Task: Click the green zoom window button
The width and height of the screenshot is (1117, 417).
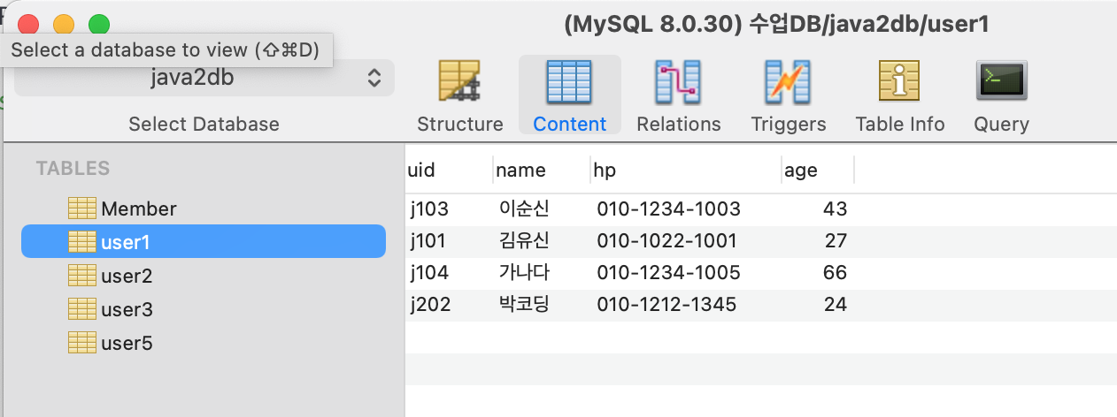Action: tap(99, 25)
